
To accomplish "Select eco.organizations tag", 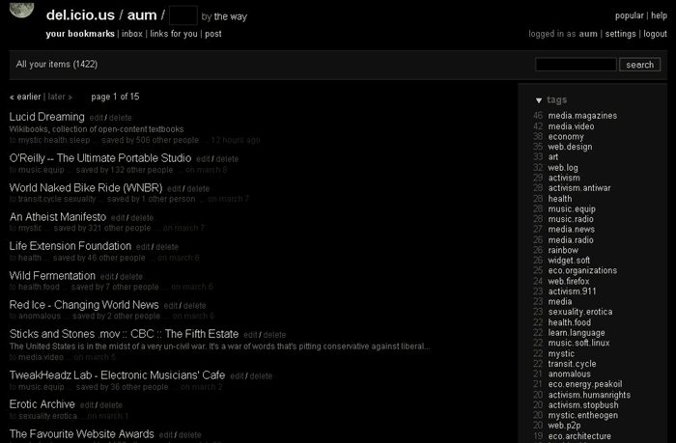I will 582,270.
